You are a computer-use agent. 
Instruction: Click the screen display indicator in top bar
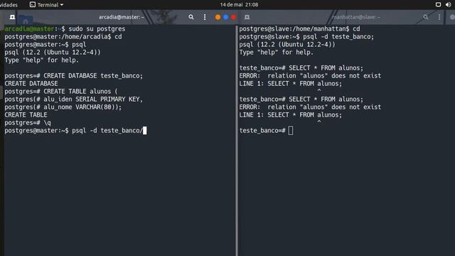coord(438,5)
